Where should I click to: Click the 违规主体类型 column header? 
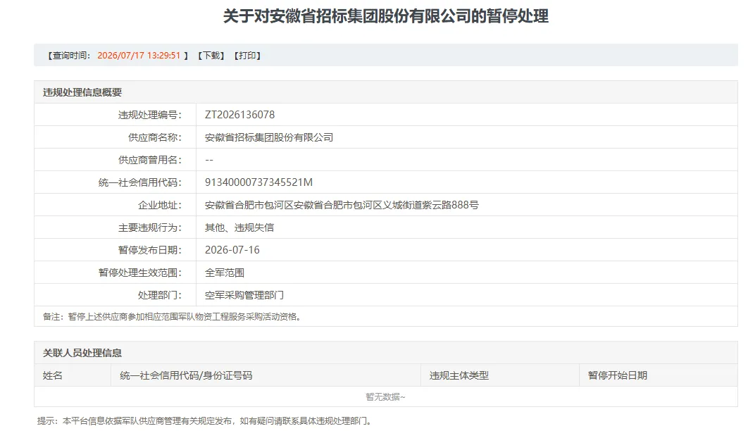click(x=459, y=375)
